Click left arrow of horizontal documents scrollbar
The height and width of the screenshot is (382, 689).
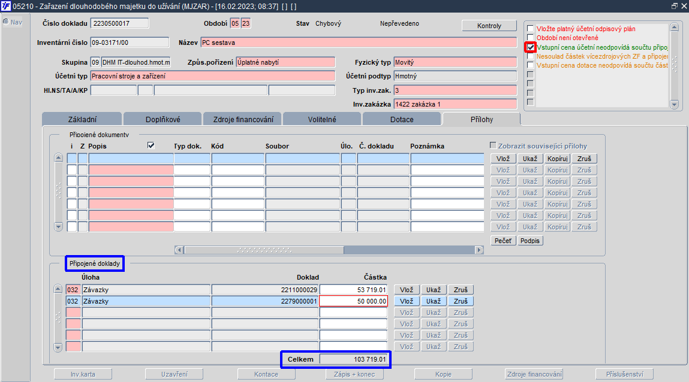[x=179, y=250]
